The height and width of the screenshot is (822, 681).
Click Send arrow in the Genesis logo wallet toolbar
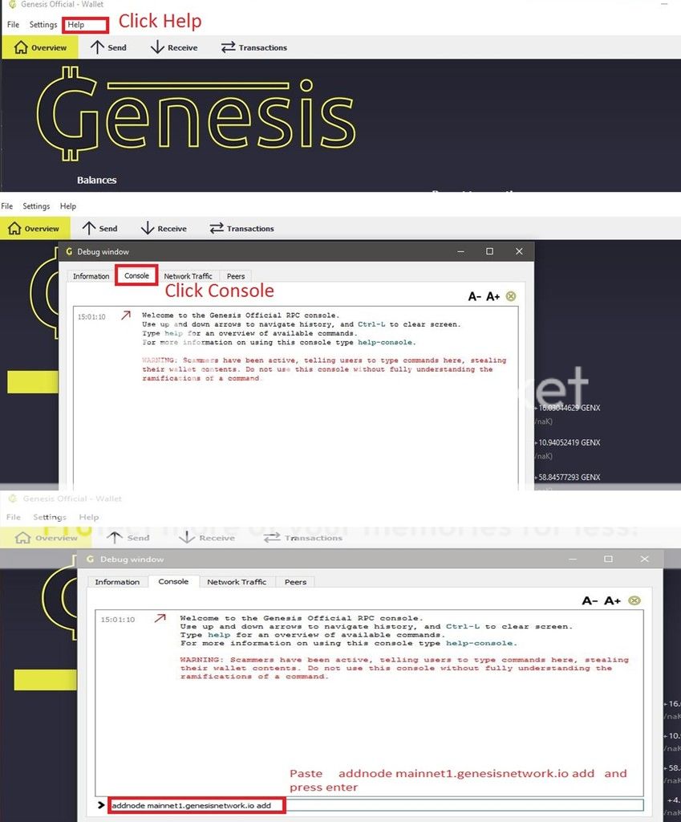[x=97, y=47]
